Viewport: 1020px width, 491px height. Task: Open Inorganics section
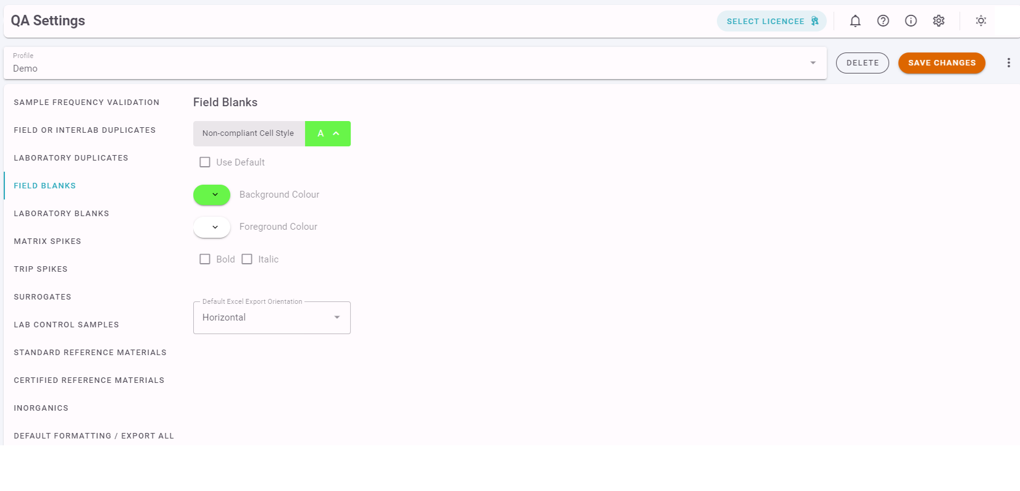[41, 408]
